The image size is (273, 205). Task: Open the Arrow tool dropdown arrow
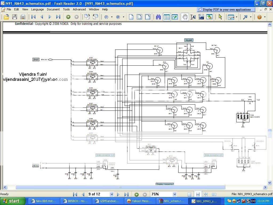point(251,17)
